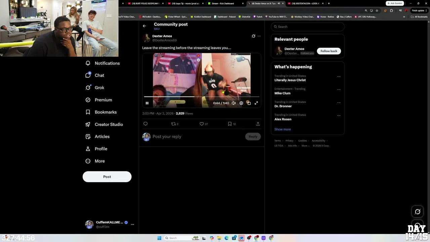Screen dimensions: 430x242
Task: Like the post with heart icon
Action: pos(202,124)
